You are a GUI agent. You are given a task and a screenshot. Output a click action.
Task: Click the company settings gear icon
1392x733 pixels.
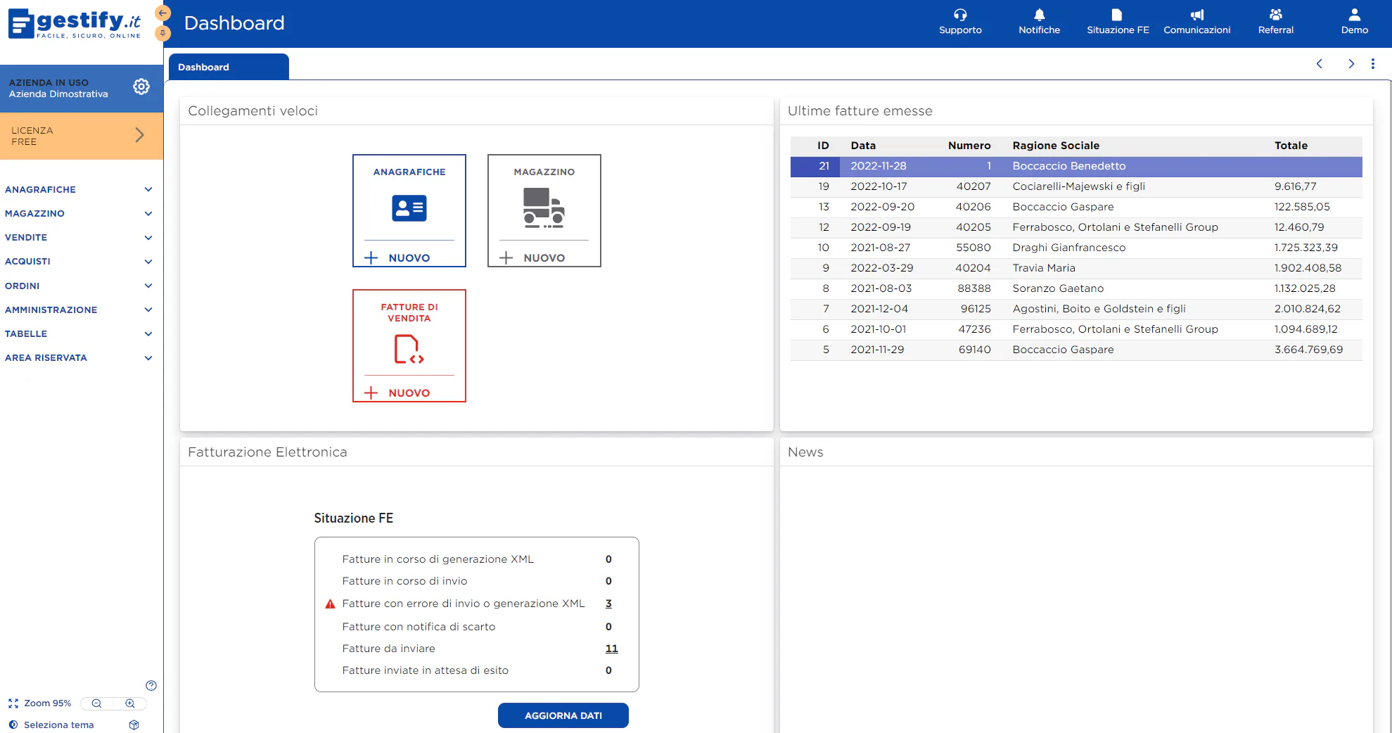coord(141,87)
